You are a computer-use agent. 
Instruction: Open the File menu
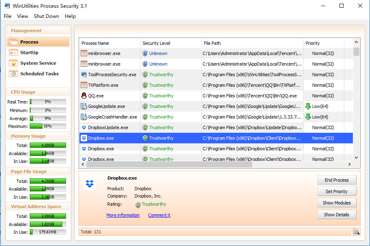pyautogui.click(x=8, y=16)
